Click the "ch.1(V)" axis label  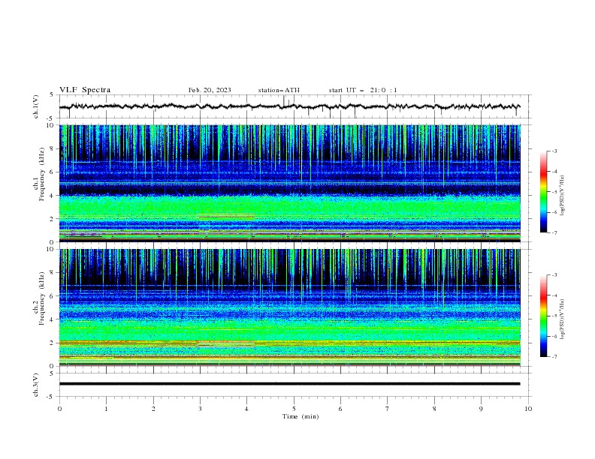pyautogui.click(x=36, y=106)
